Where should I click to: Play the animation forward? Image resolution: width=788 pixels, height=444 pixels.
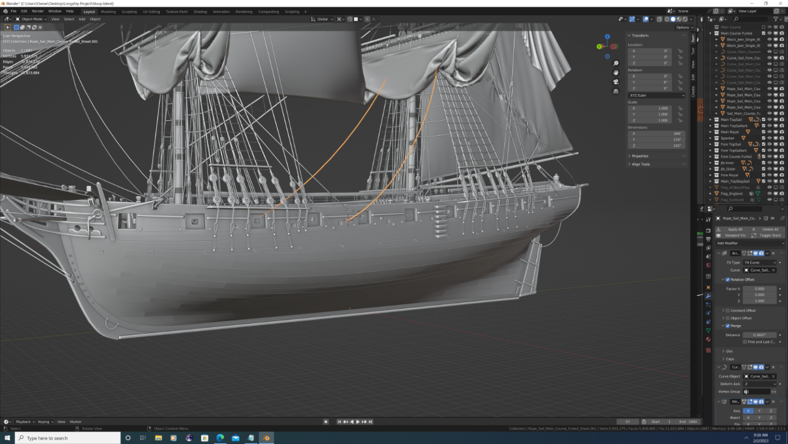coord(358,422)
